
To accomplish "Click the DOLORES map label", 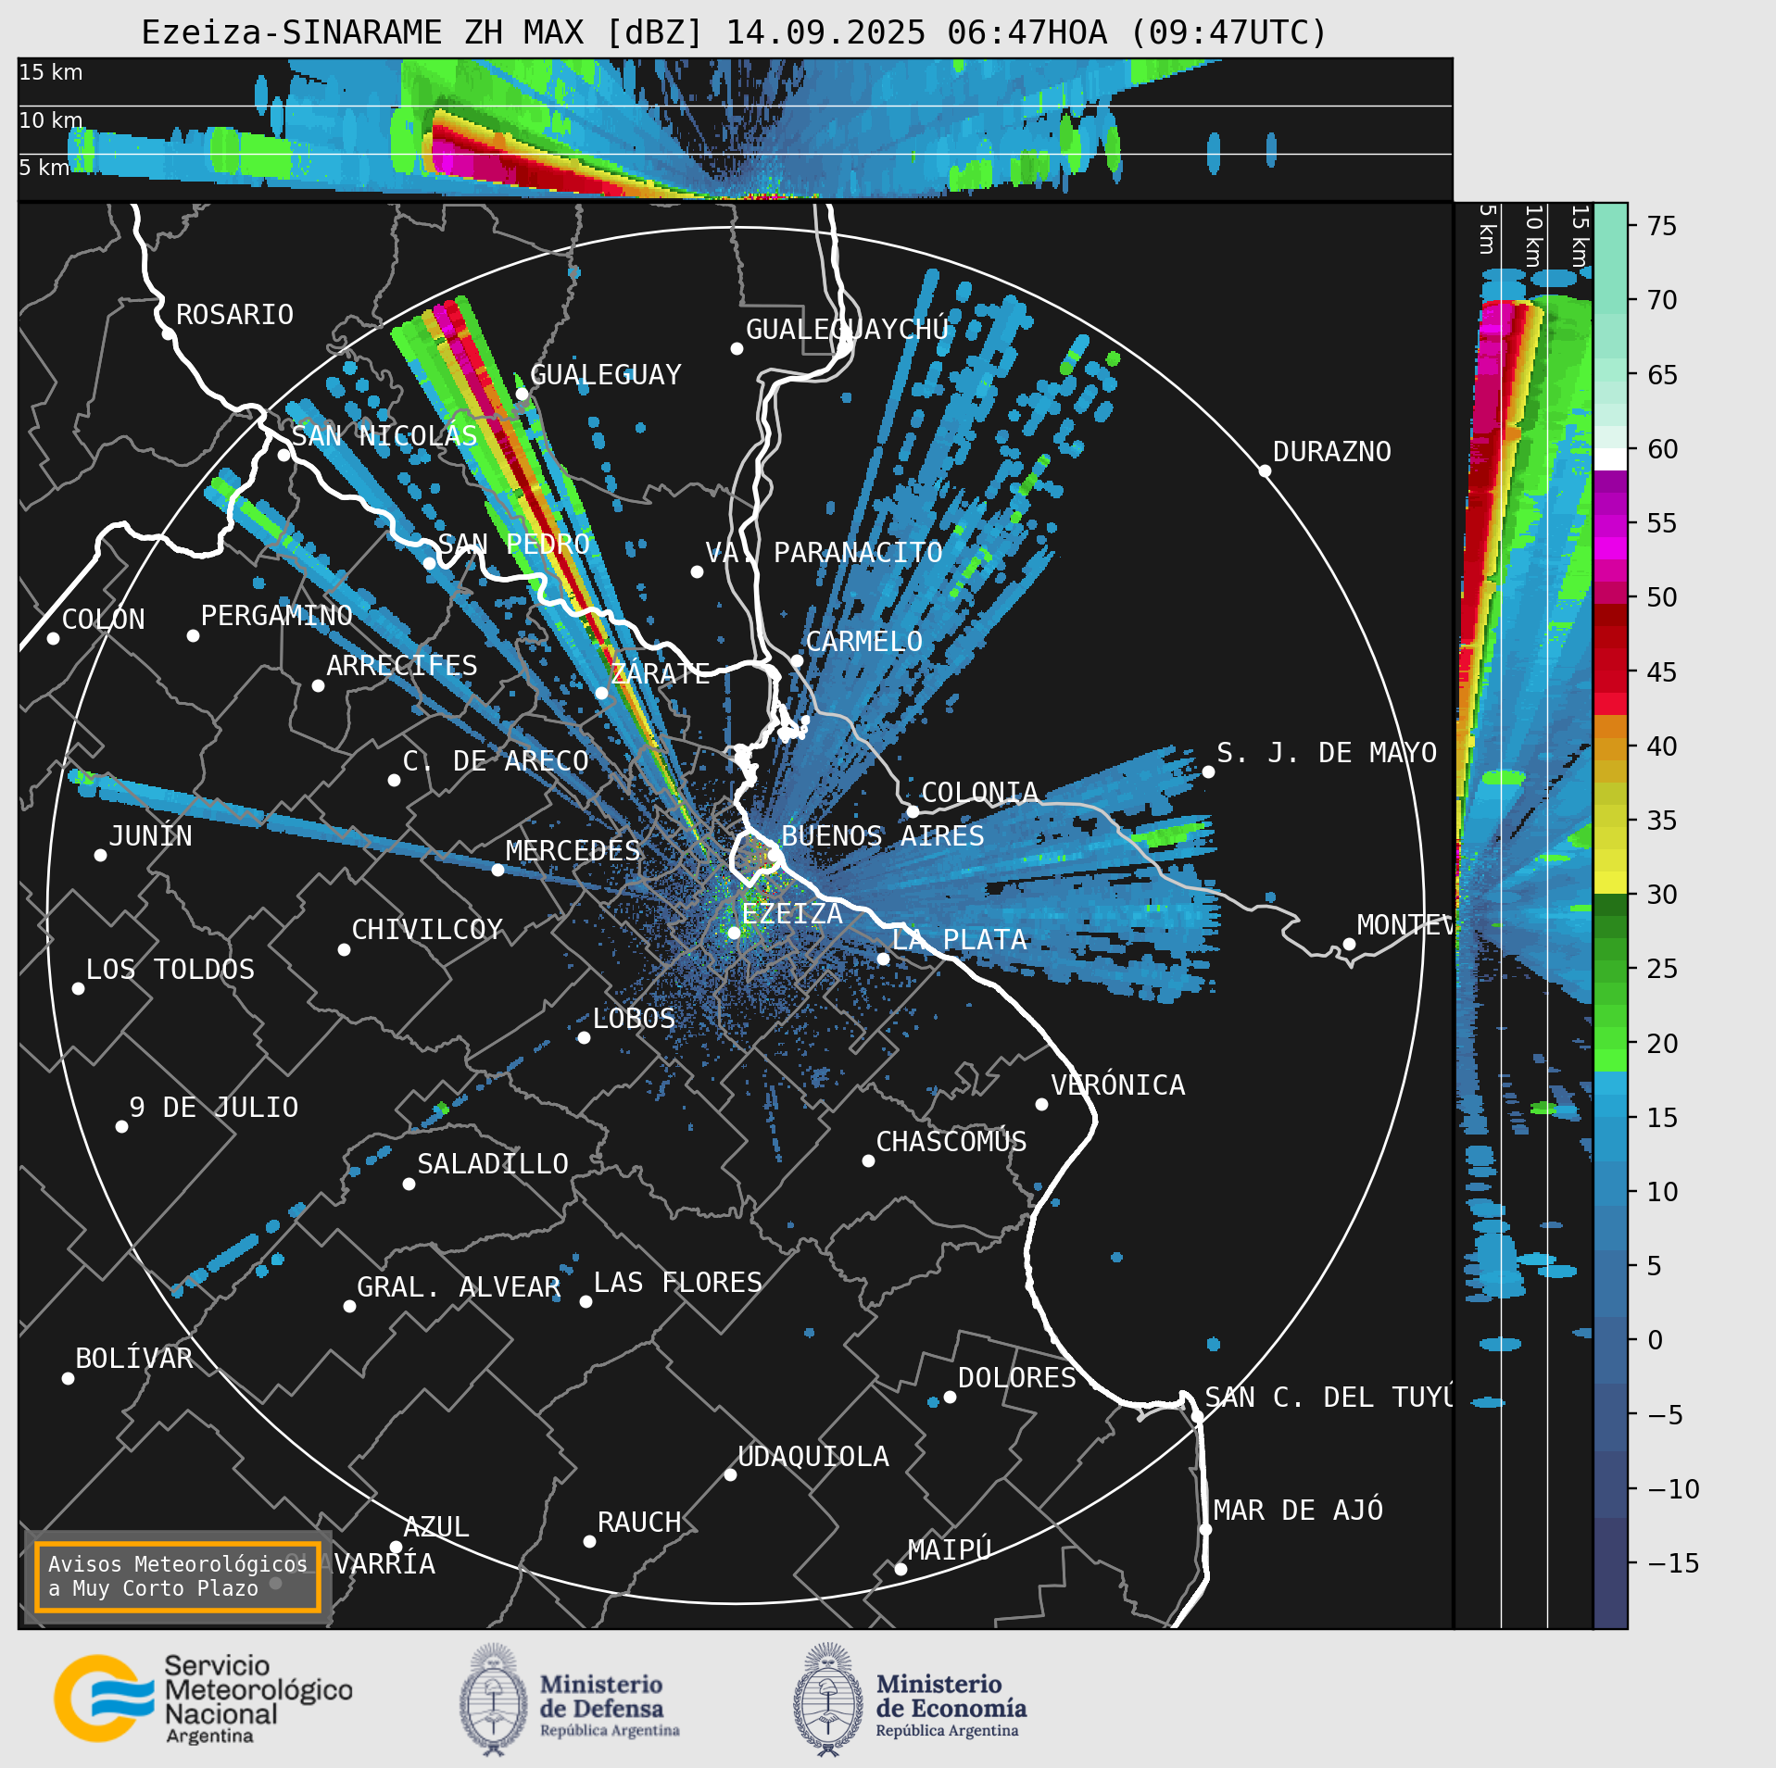I will click(1017, 1378).
